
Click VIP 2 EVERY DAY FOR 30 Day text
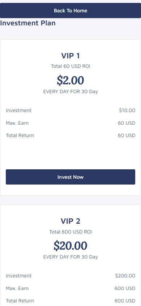pyautogui.click(x=70, y=257)
